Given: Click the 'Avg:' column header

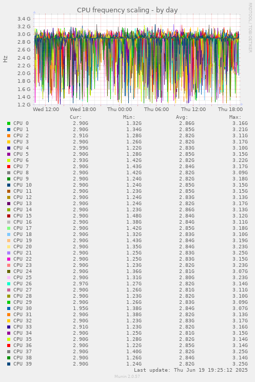Looking at the screenshot, I should [182, 117].
